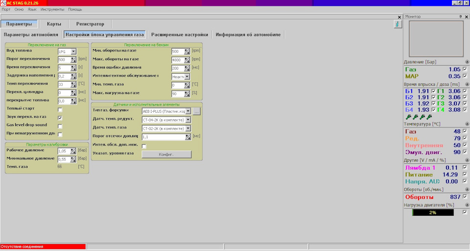Open the Язык menu
The image size is (470, 251).
32,9
